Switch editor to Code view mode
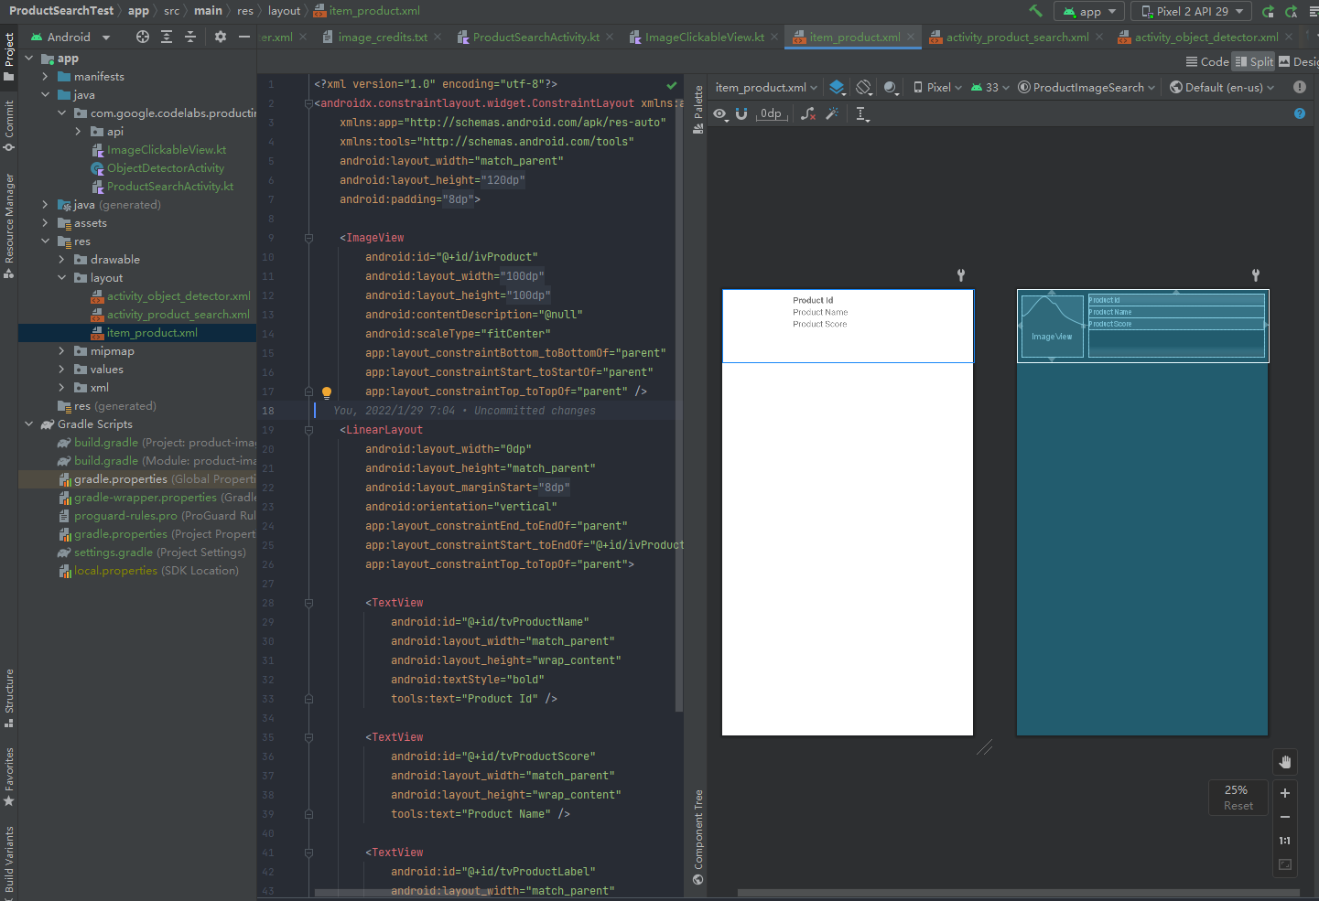This screenshot has width=1319, height=901. point(1207,61)
